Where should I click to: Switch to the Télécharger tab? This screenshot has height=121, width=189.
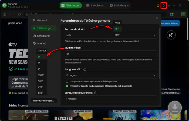(71, 6)
